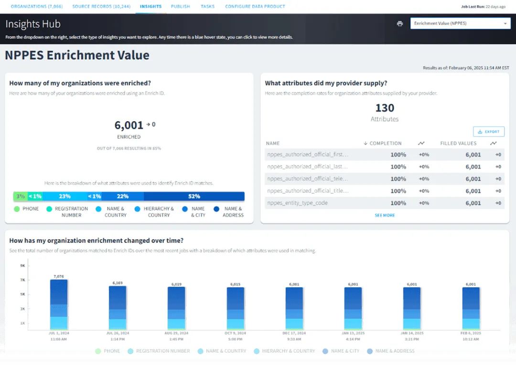The width and height of the screenshot is (516, 365).
Task: Click Hierarchy & Country dot in breakdown legend
Action: point(137,209)
